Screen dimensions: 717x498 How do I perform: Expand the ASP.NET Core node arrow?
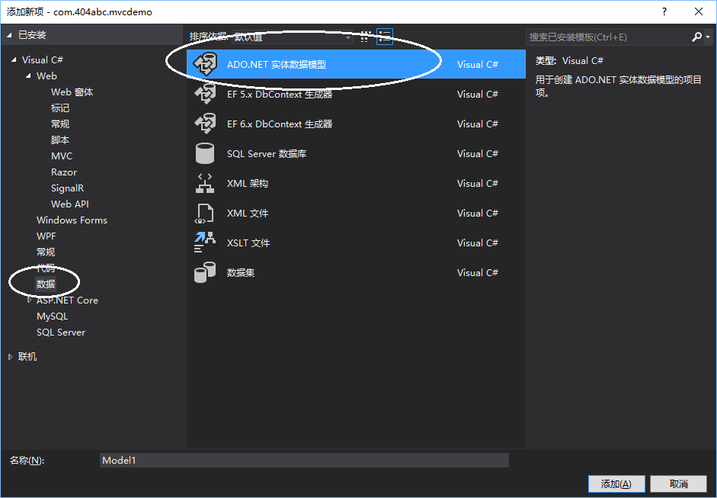pyautogui.click(x=29, y=300)
